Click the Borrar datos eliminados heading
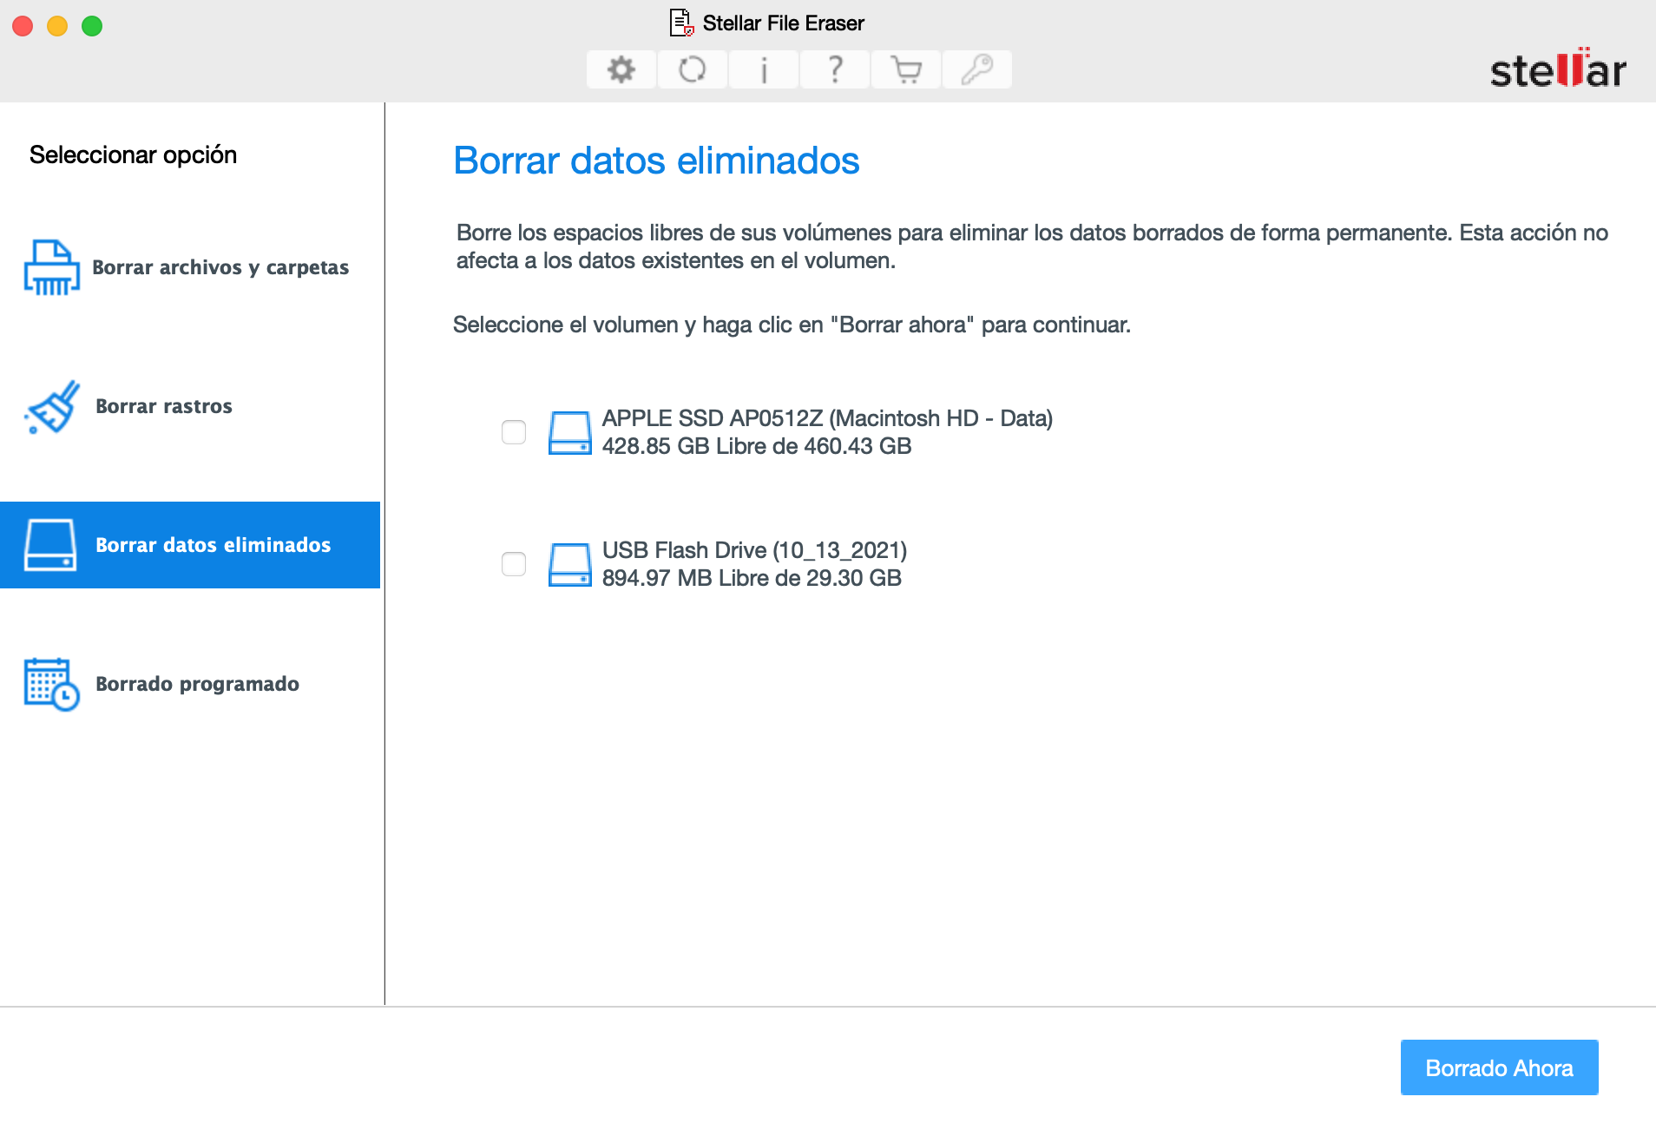This screenshot has height=1123, width=1656. pyautogui.click(x=656, y=161)
